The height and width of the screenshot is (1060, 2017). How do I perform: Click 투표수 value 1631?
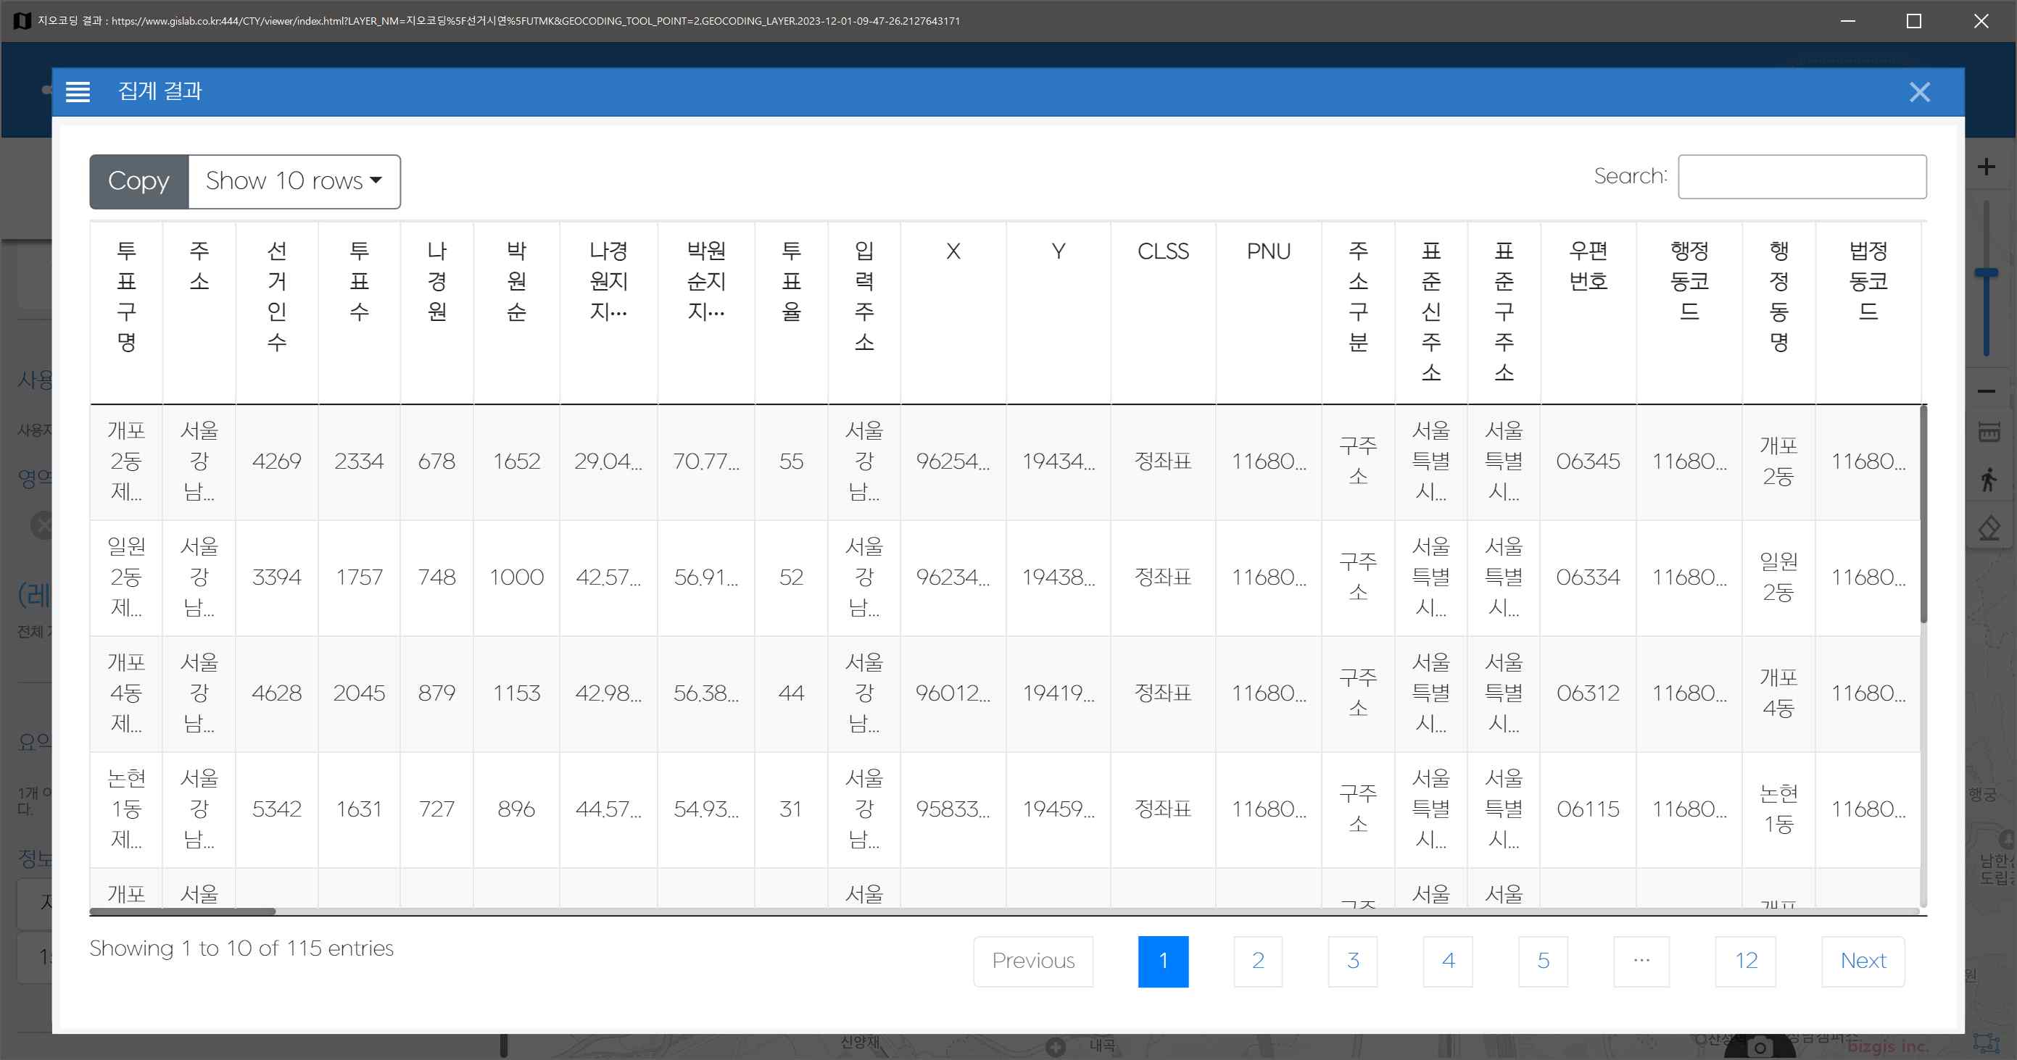click(359, 809)
